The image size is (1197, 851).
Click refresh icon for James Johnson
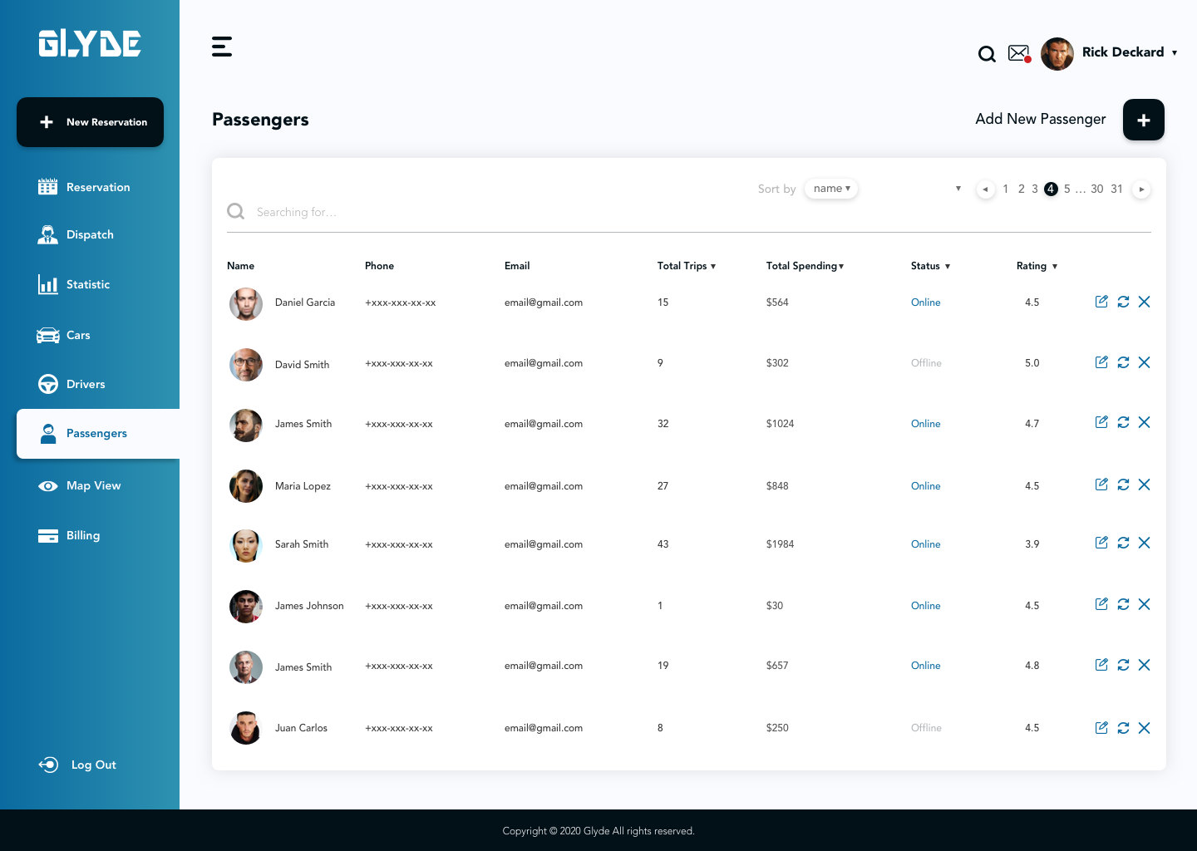[x=1123, y=604]
